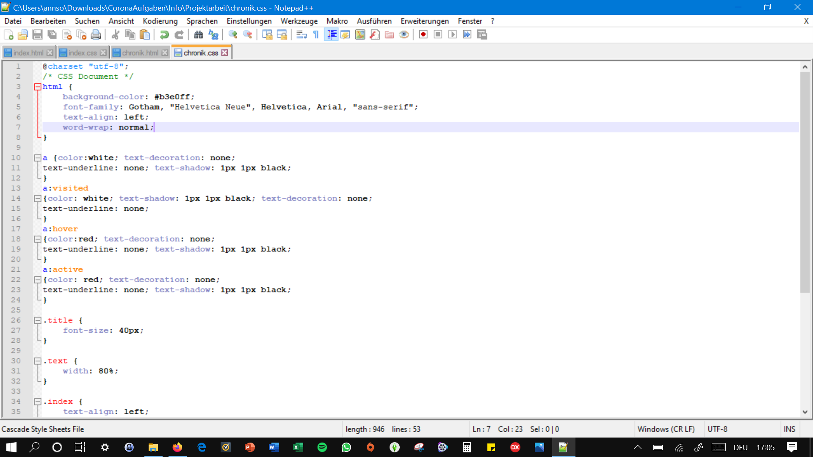Open Spotify from the taskbar
This screenshot has height=457, width=813.
coord(322,447)
